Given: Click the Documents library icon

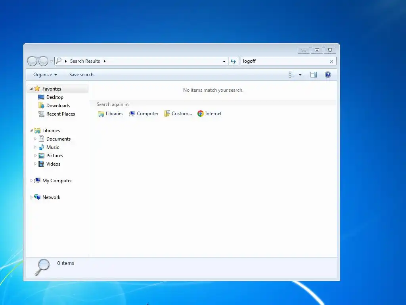Looking at the screenshot, I should click(x=41, y=139).
